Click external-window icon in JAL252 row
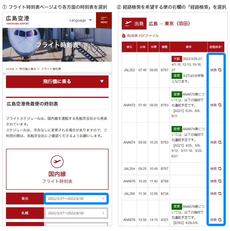The height and width of the screenshot is (231, 230). pyautogui.click(x=220, y=70)
